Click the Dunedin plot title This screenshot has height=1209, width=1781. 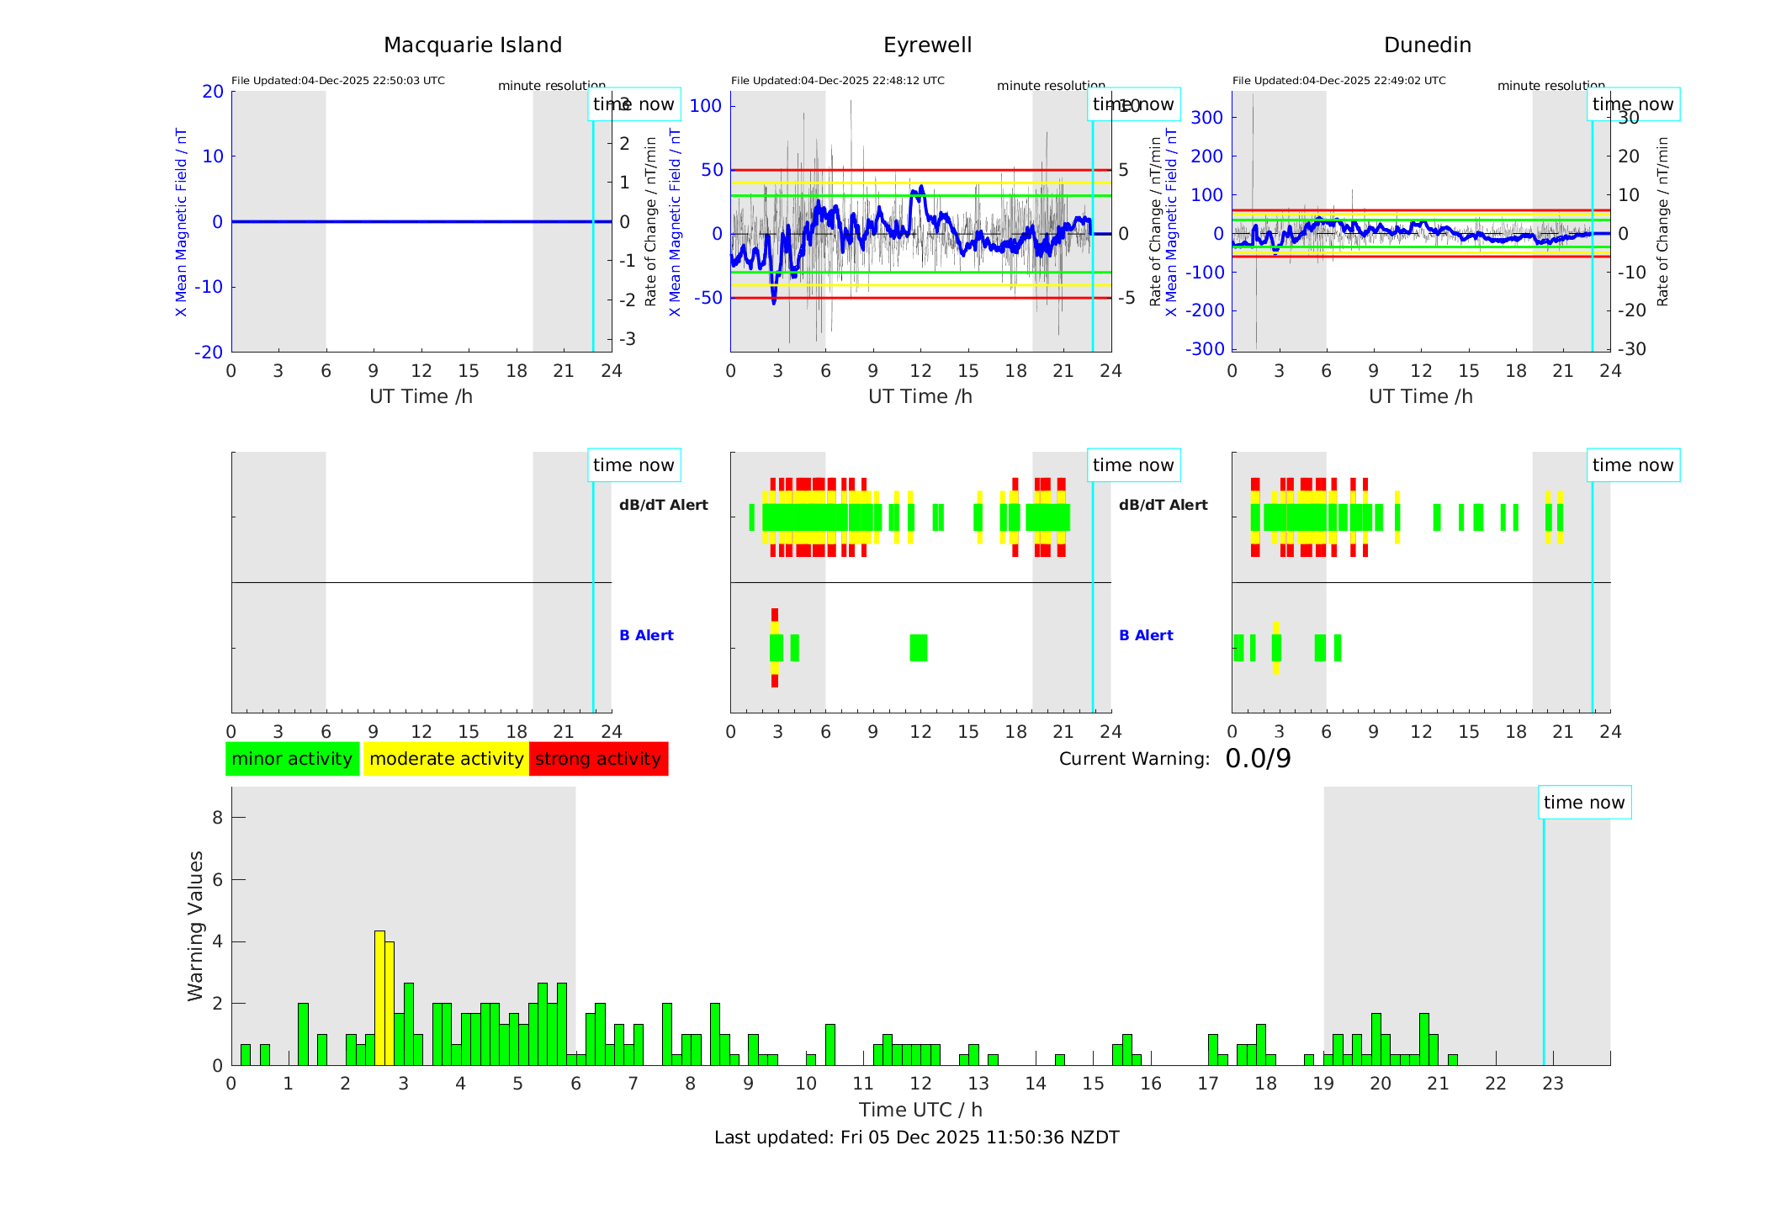pos(1427,45)
